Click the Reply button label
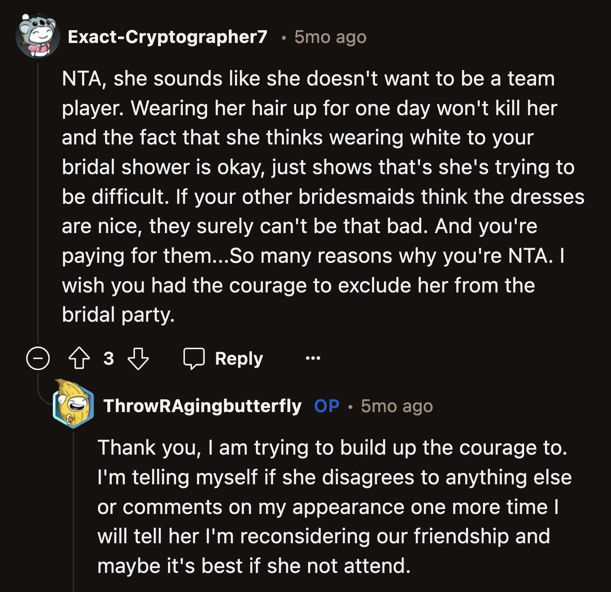The height and width of the screenshot is (592, 611). click(x=237, y=358)
